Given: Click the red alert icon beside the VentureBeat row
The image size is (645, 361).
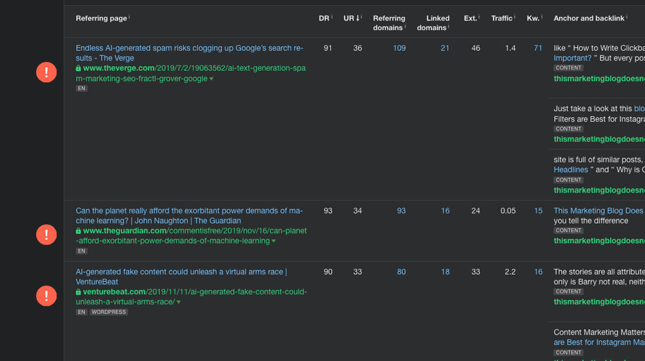Looking at the screenshot, I should click(x=46, y=296).
